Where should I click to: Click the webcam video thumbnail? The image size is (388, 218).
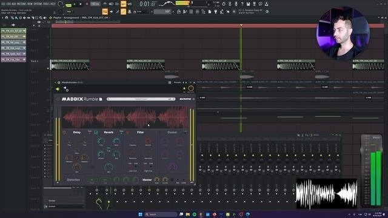(x=343, y=33)
